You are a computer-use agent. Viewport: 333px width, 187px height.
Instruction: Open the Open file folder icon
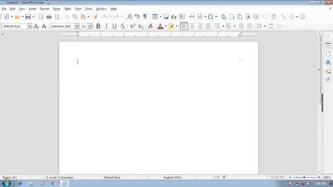click(x=17, y=17)
